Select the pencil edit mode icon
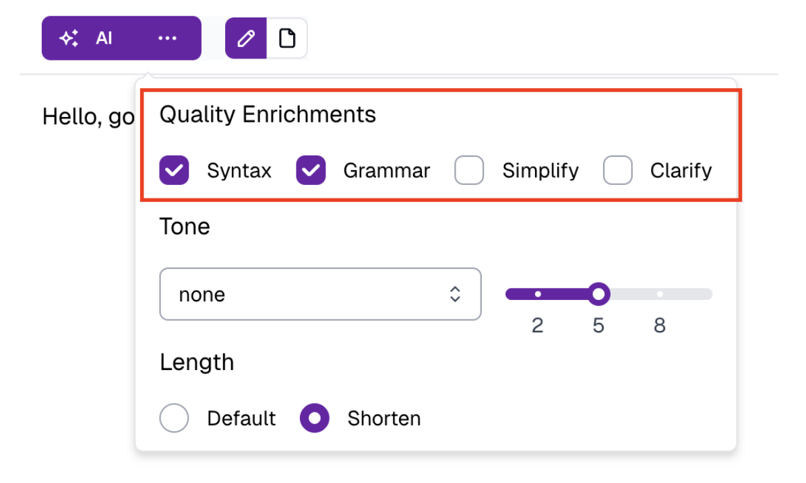The width and height of the screenshot is (806, 483). pyautogui.click(x=246, y=38)
